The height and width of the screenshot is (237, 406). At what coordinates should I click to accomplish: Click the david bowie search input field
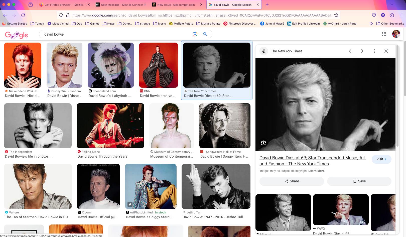(115, 34)
